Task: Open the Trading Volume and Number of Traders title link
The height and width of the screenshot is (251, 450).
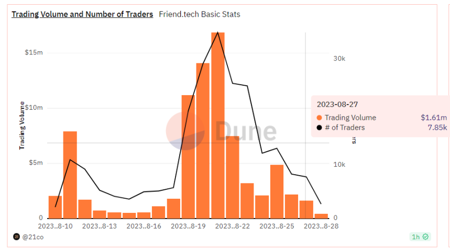Action: click(82, 14)
